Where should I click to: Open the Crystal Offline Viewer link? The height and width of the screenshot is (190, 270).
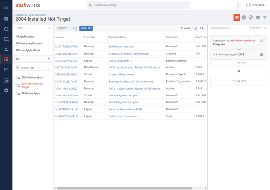pyautogui.click(x=121, y=75)
